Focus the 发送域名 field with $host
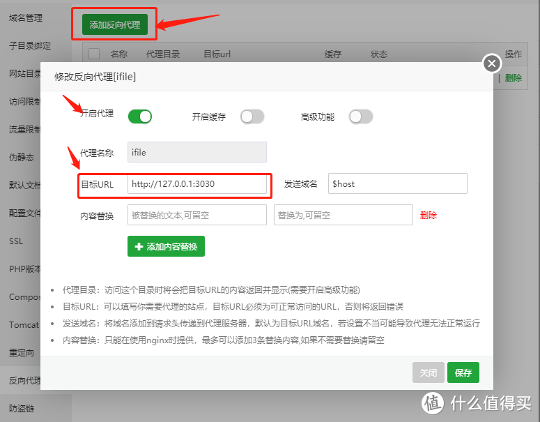Image resolution: width=540 pixels, height=422 pixels. point(398,183)
